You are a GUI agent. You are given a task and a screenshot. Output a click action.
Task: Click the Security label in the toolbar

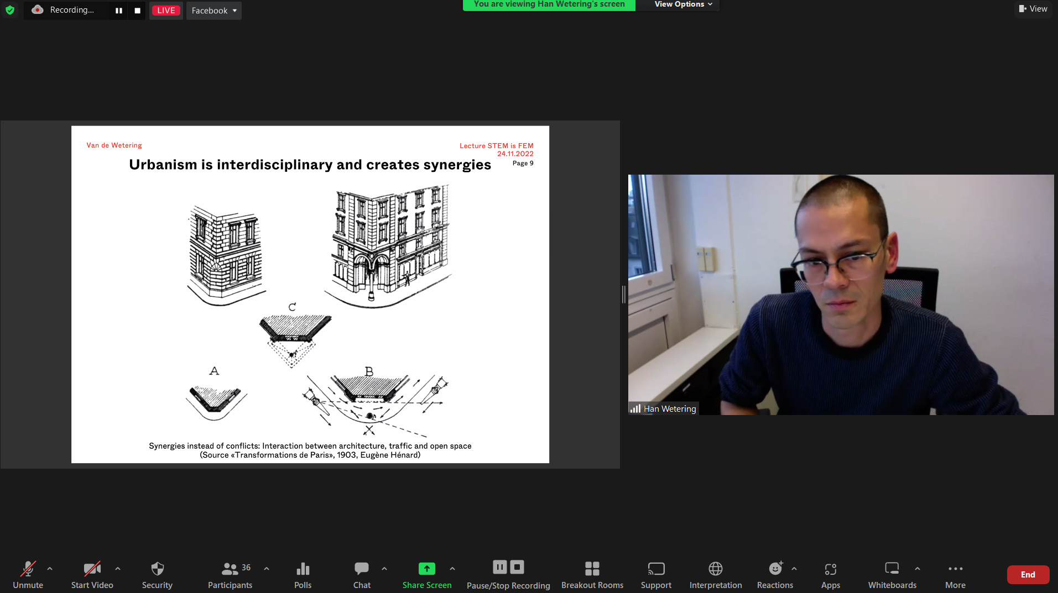[157, 585]
